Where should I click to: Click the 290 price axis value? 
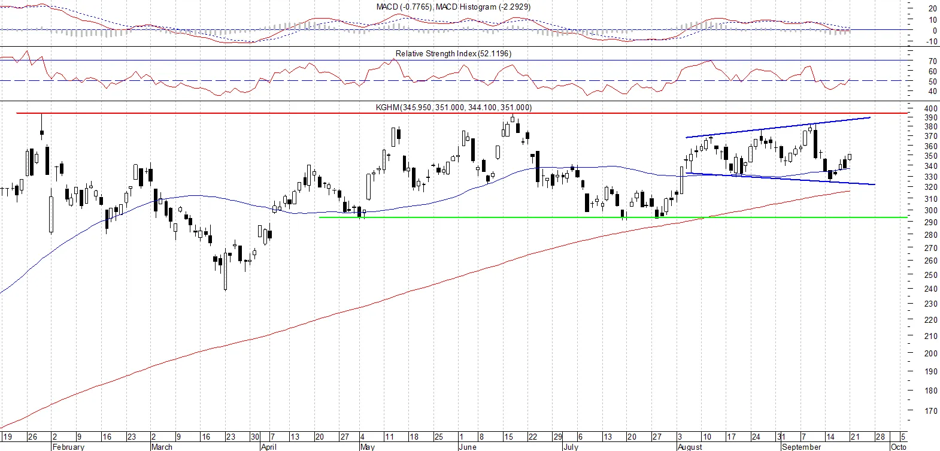(x=931, y=222)
